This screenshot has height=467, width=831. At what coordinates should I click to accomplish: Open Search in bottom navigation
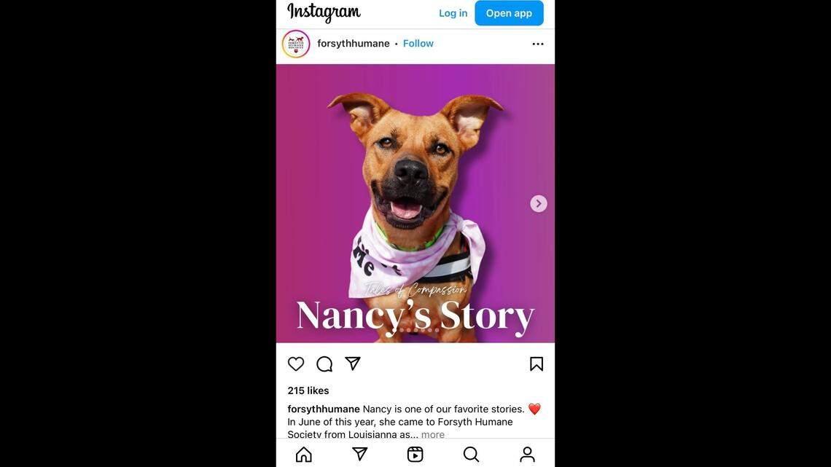(x=471, y=455)
